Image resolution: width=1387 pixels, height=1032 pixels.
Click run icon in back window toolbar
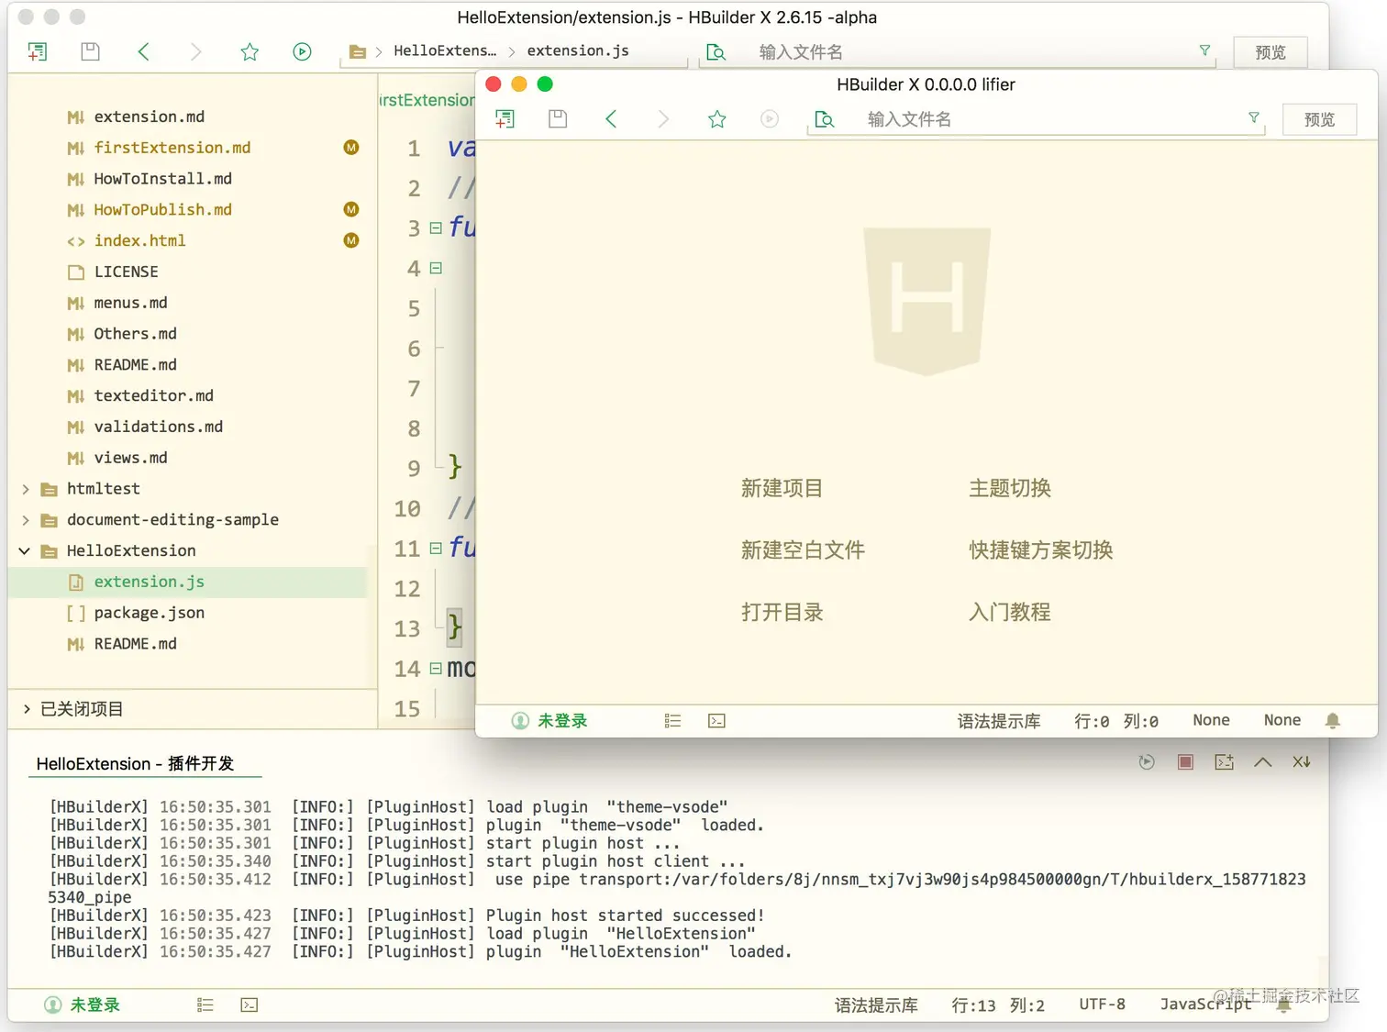[302, 51]
